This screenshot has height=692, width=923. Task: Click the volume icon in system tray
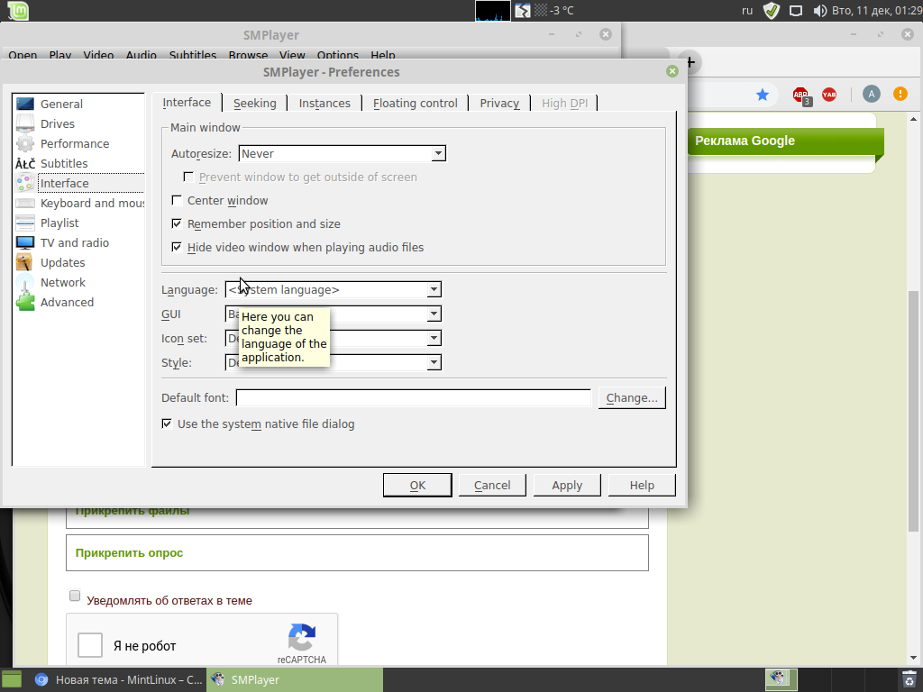[x=819, y=11]
